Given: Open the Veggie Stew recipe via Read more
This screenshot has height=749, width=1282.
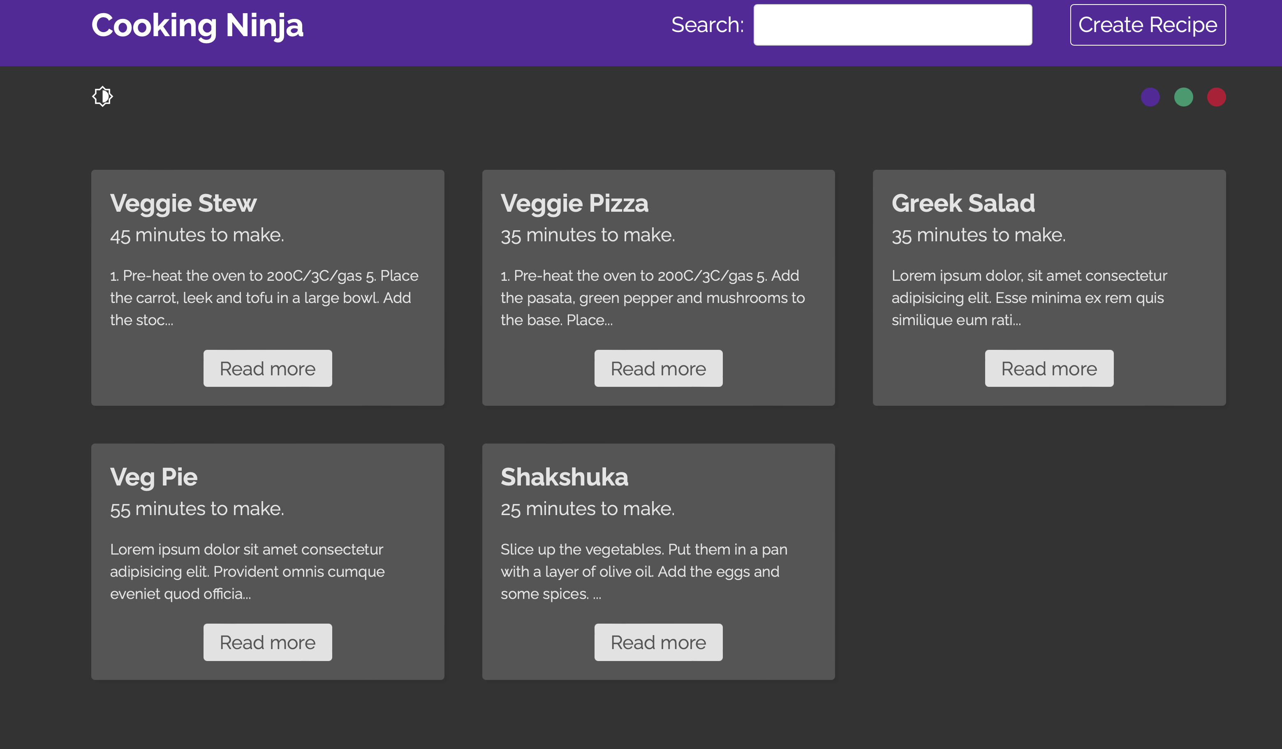Looking at the screenshot, I should (x=268, y=368).
